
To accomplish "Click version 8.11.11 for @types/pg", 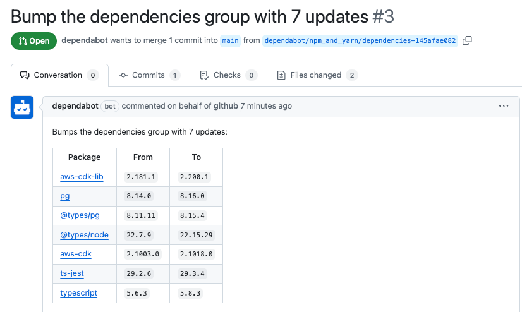I will pyautogui.click(x=141, y=215).
